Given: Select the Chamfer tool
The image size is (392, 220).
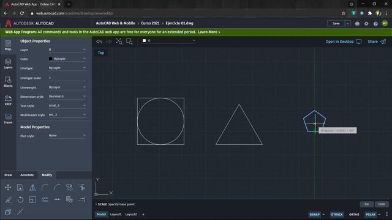Looking at the screenshot, I should click(57, 188).
